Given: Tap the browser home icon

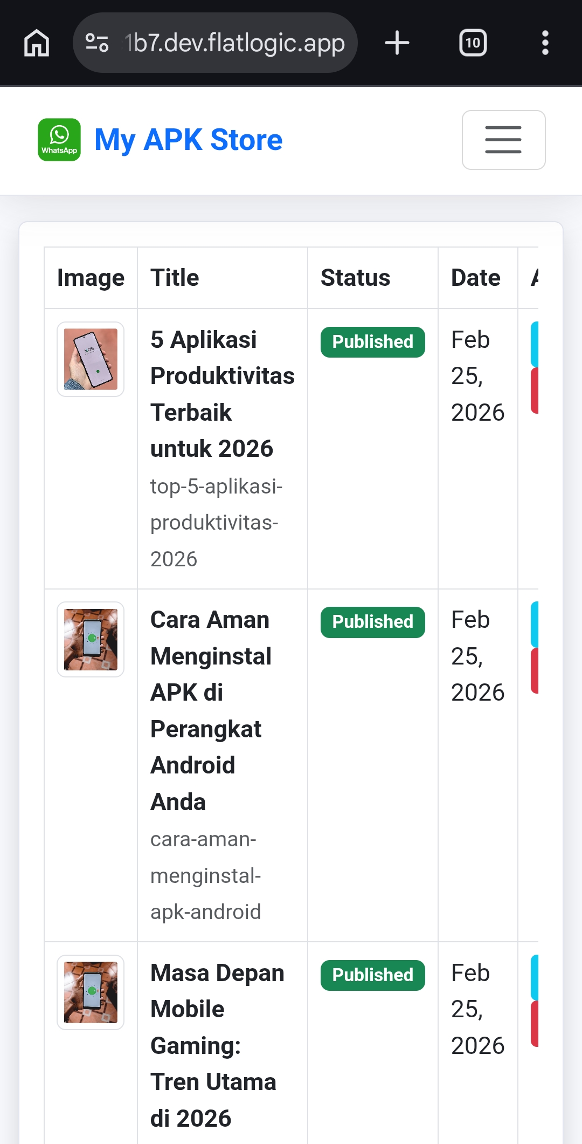Looking at the screenshot, I should (37, 43).
